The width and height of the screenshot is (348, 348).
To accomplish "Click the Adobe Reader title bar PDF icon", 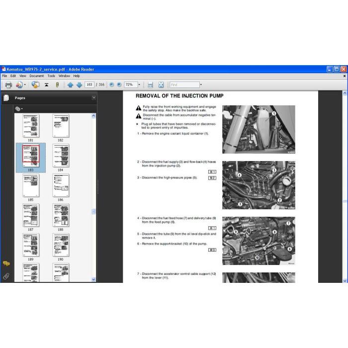I will tap(3, 69).
